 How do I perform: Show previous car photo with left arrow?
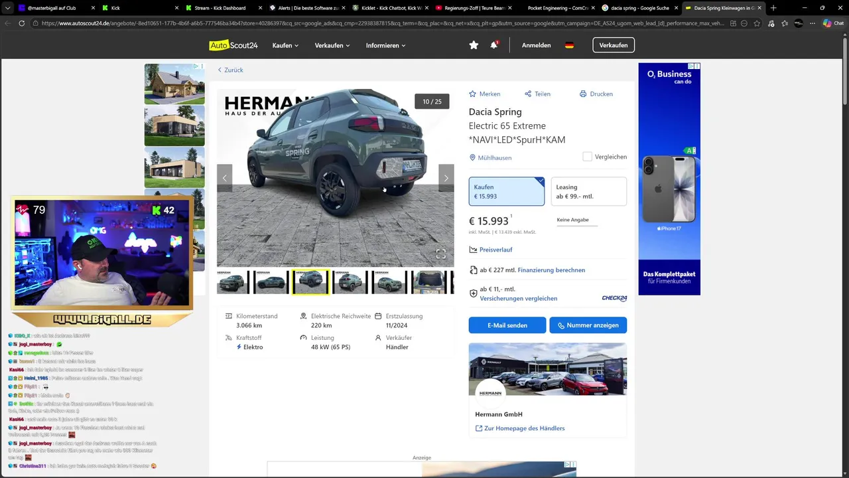224,178
